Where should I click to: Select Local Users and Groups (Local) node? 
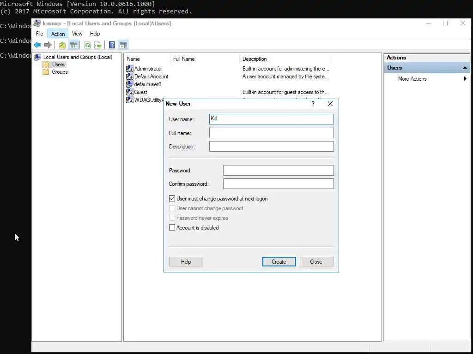tap(78, 57)
